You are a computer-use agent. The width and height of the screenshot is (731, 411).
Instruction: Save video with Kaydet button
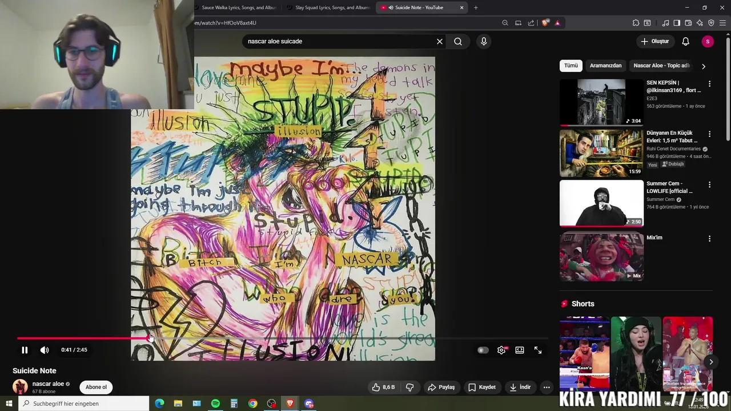click(482, 387)
